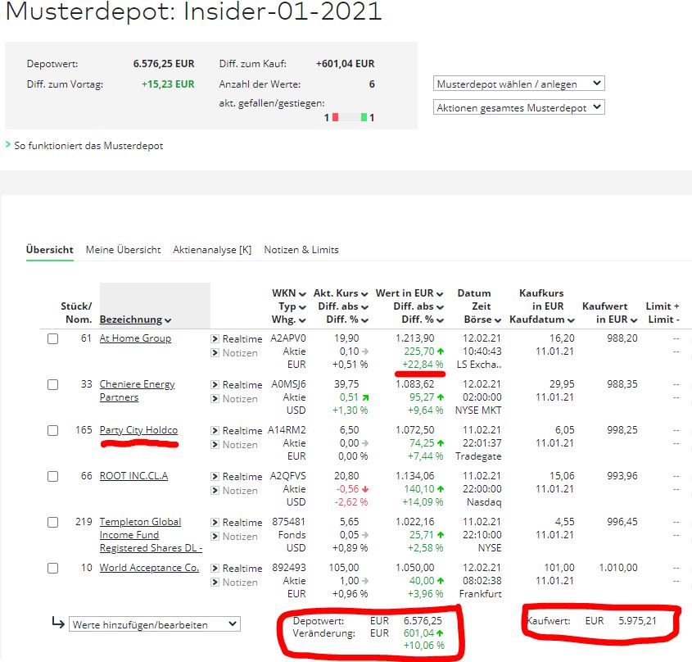Click the Notizen arrow icon for World Acceptance

215,583
